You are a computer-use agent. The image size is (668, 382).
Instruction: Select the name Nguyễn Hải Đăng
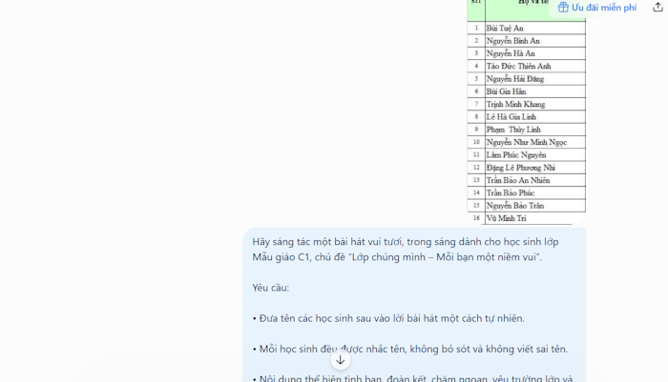pos(515,79)
